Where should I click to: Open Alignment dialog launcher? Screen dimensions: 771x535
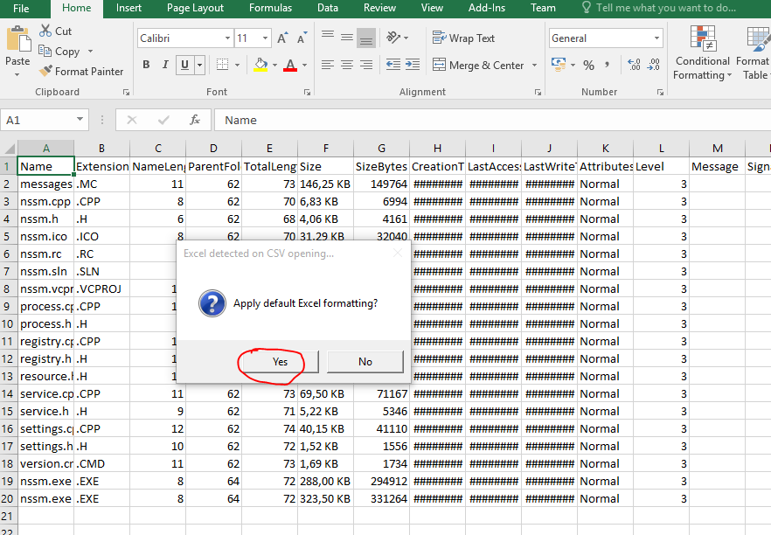click(x=538, y=92)
